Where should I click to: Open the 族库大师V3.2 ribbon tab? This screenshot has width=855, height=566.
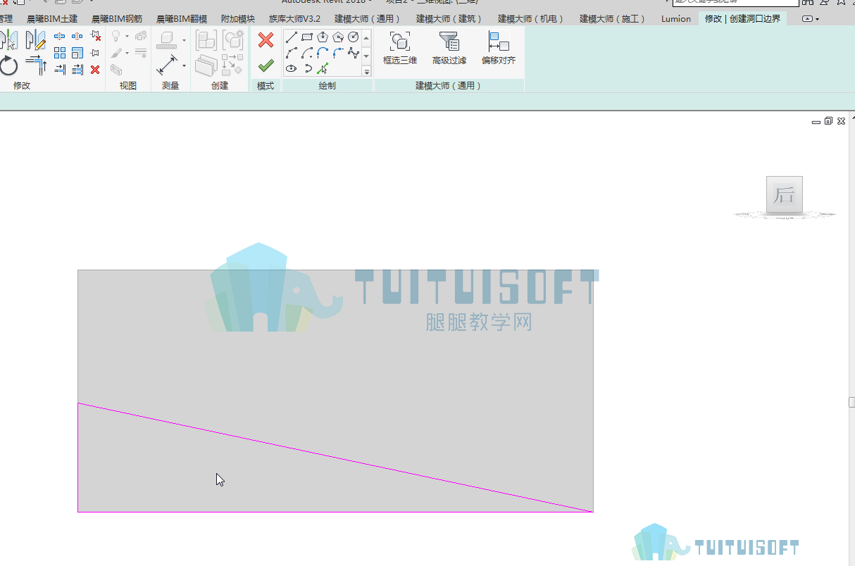(294, 19)
